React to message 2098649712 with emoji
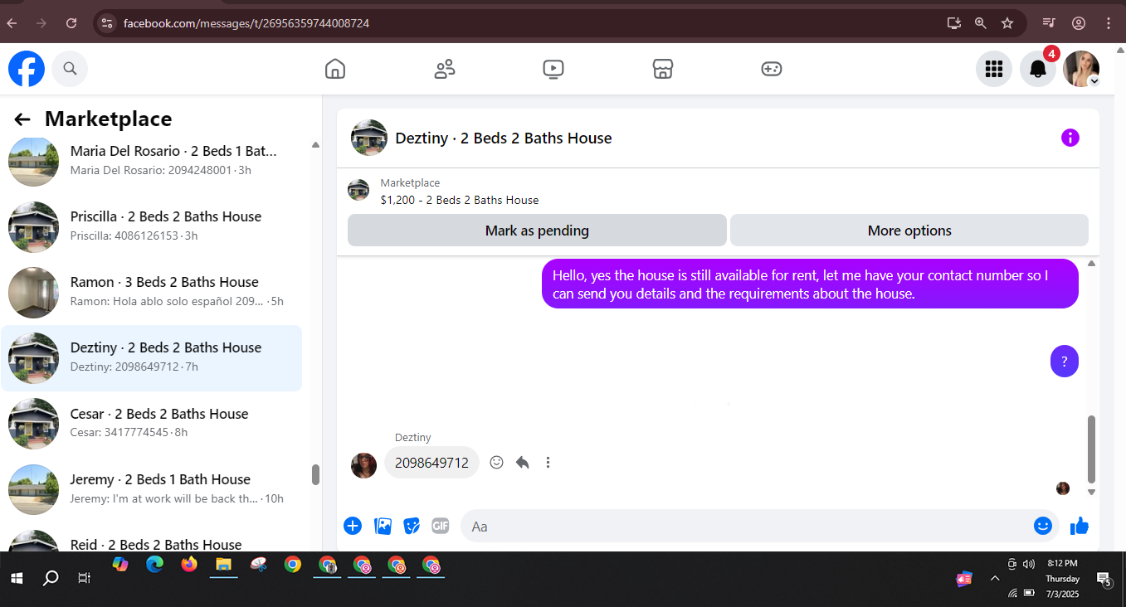 [x=496, y=462]
